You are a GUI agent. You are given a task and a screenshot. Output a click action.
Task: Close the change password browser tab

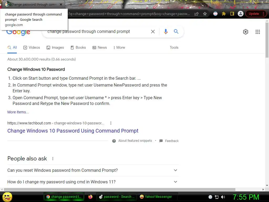pos(61,4)
